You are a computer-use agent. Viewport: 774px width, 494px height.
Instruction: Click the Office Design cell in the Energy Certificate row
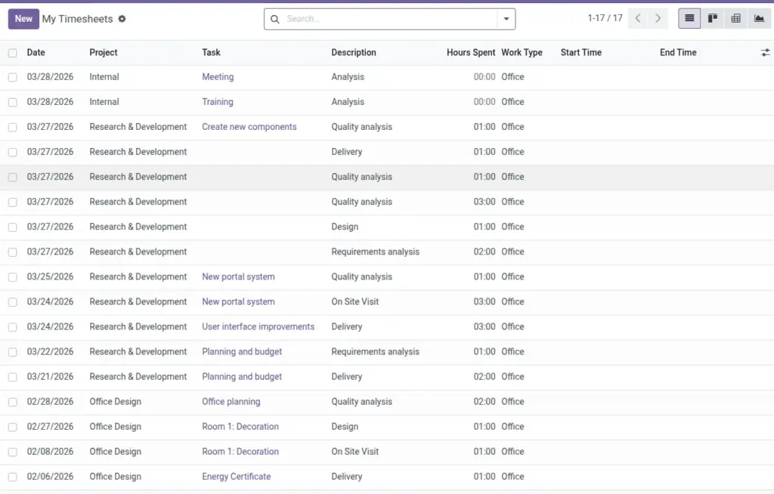pyautogui.click(x=115, y=477)
